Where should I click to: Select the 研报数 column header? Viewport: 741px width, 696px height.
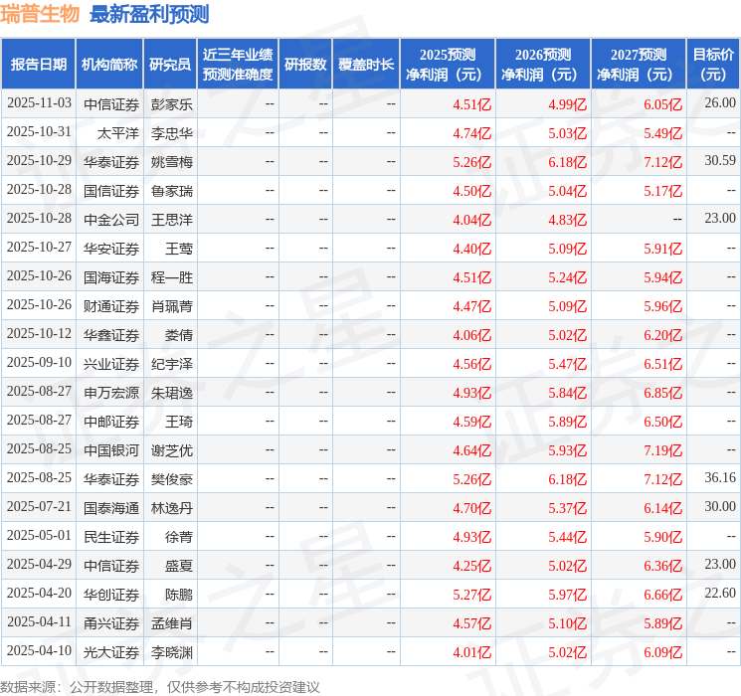(305, 65)
